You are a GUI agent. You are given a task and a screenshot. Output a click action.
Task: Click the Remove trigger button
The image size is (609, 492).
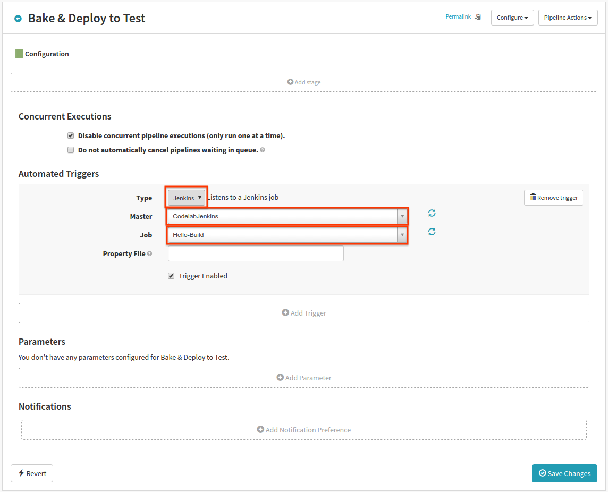(553, 198)
